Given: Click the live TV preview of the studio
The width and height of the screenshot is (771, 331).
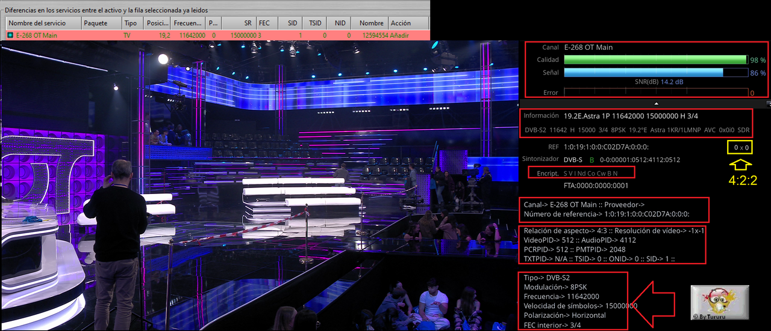Looking at the screenshot, I should 259,185.
